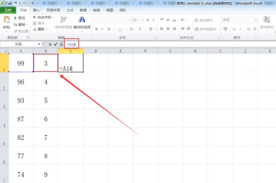Open Find and Select binoculars icon
The height and width of the screenshot is (183, 276).
(x=82, y=19)
